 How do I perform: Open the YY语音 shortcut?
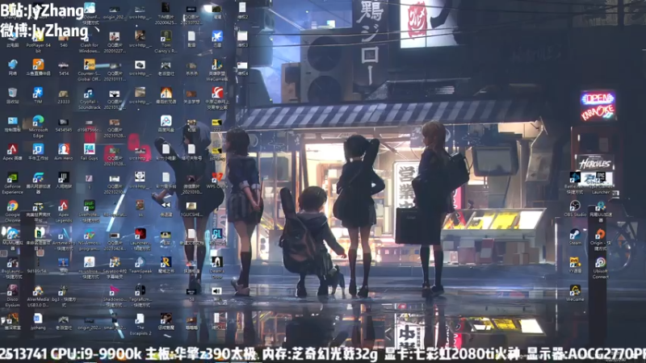575,265
